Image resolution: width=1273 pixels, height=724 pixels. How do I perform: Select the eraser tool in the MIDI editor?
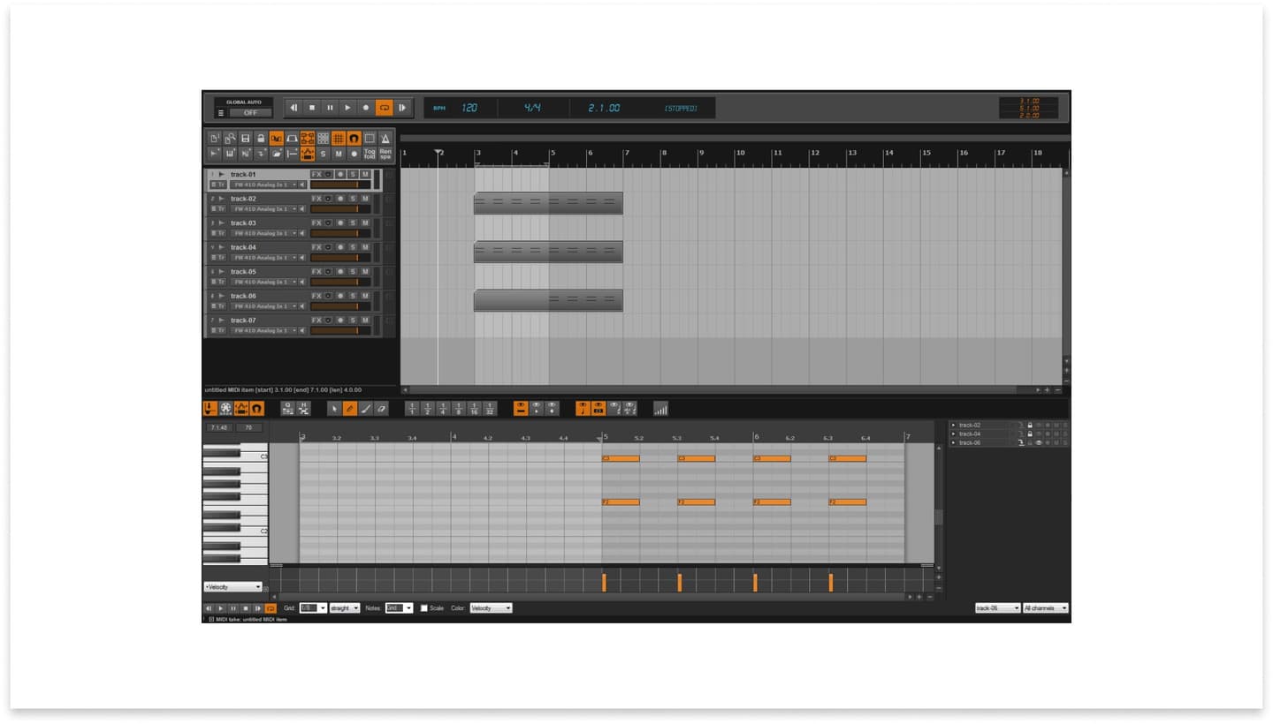[380, 408]
